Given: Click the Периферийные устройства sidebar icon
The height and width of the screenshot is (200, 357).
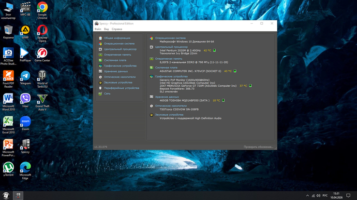Looking at the screenshot, I should 100,88.
